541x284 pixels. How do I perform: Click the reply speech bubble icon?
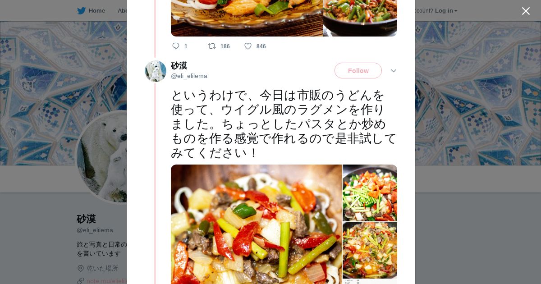pyautogui.click(x=176, y=46)
